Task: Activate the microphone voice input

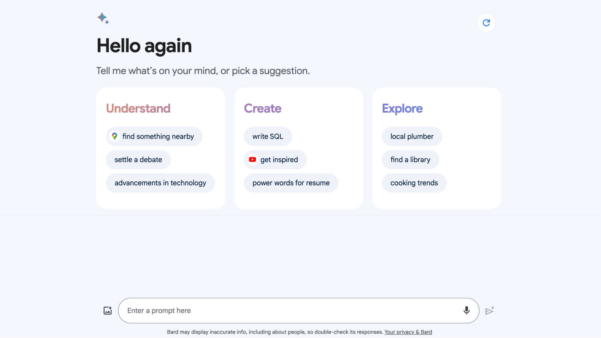Action: tap(466, 311)
